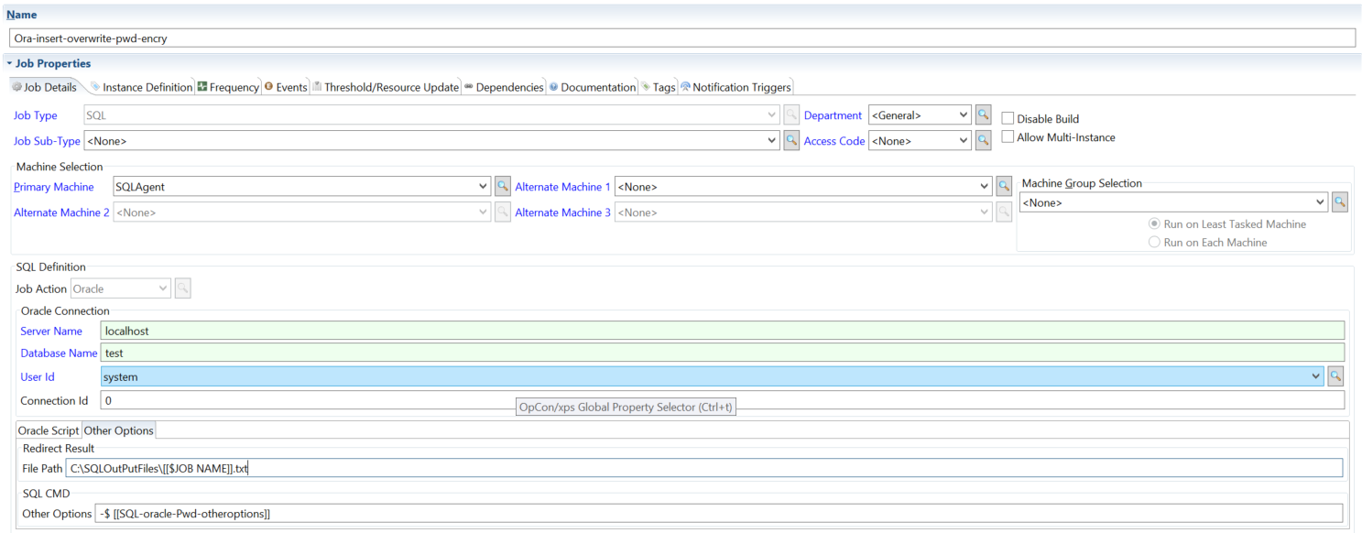Click the Alternate Machine 1 label link
This screenshot has height=533, width=1362.
pyautogui.click(x=562, y=187)
